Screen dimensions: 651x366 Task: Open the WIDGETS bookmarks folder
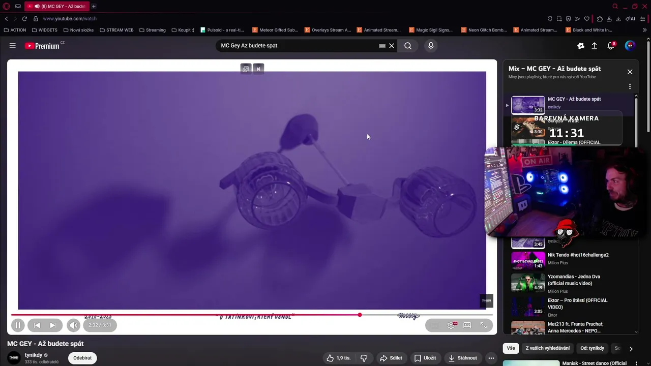pos(44,30)
